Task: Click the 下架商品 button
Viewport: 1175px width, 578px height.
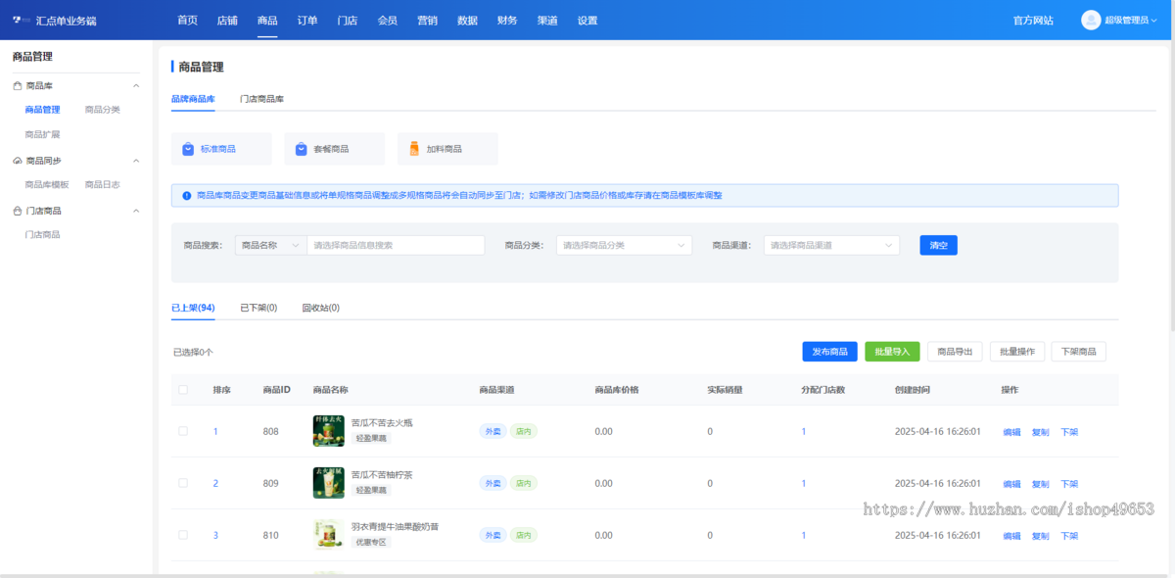Action: [1079, 352]
